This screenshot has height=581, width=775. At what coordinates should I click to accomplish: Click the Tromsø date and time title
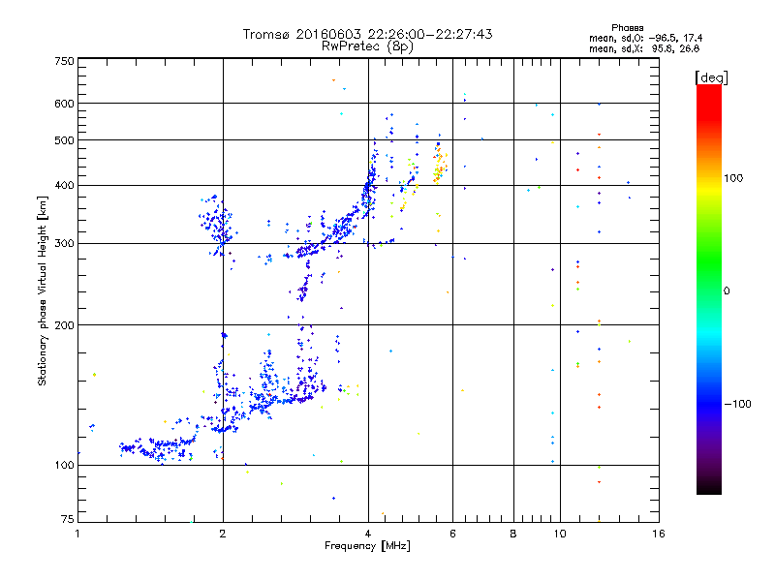coord(367,34)
